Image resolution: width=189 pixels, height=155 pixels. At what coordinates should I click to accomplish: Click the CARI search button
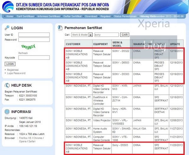point(125,35)
